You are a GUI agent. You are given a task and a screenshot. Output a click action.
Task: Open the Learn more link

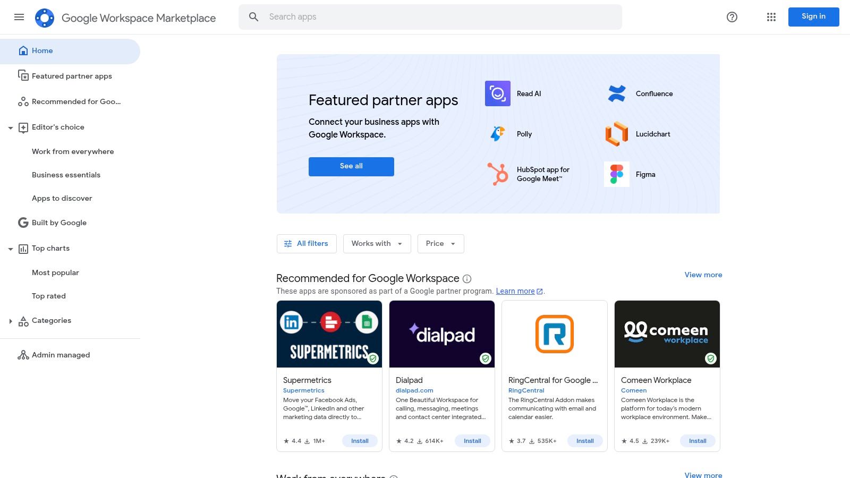click(x=519, y=291)
